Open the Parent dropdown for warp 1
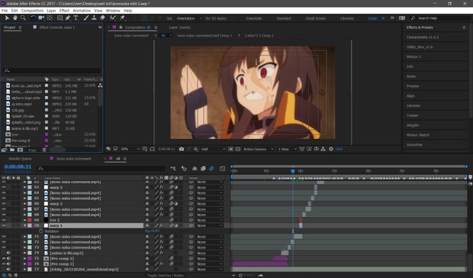Image resolution: width=473 pixels, height=278 pixels. [209, 225]
